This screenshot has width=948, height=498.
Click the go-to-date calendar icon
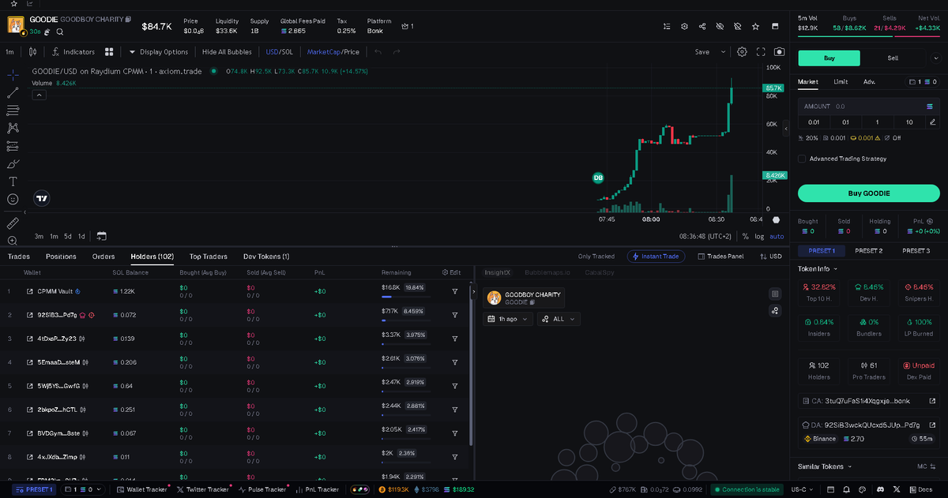click(x=101, y=236)
